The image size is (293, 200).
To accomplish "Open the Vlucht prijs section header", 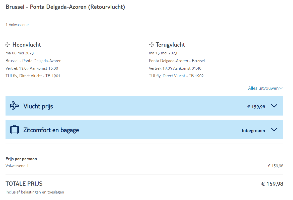I will [x=38, y=106].
